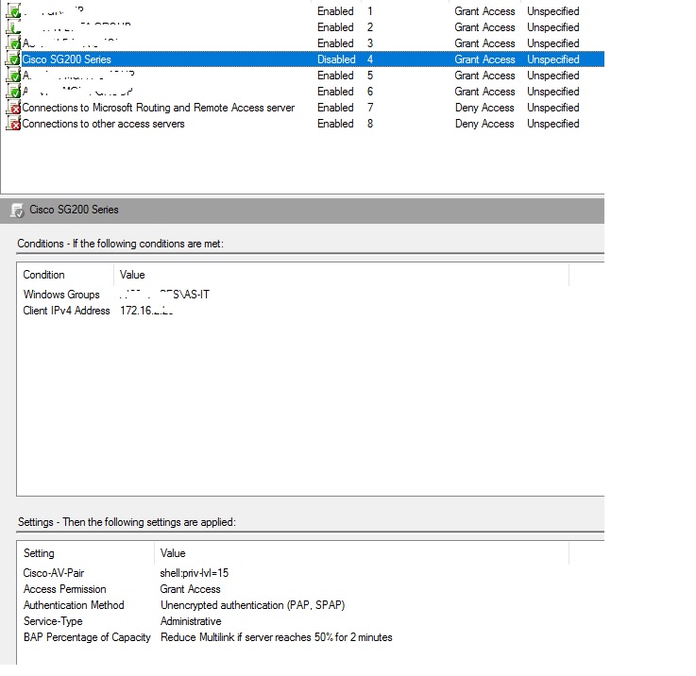Click the Reduce Multilink if server reaches 50% value

(276, 637)
